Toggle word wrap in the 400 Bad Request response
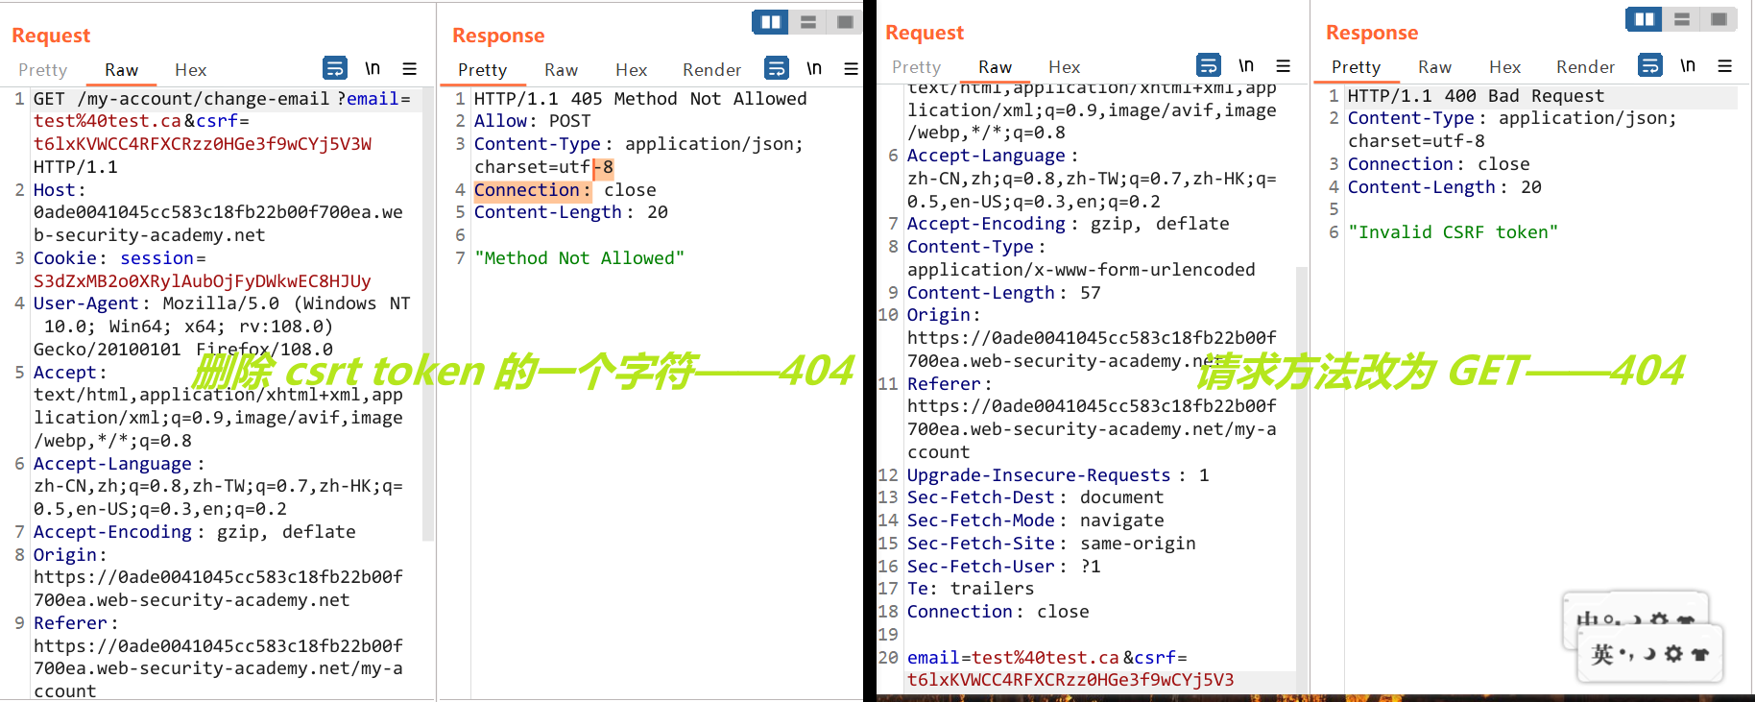1755x702 pixels. [1649, 65]
